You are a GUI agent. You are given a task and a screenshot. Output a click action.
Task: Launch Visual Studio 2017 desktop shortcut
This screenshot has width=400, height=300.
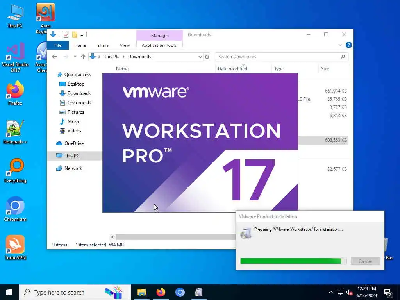(15, 57)
